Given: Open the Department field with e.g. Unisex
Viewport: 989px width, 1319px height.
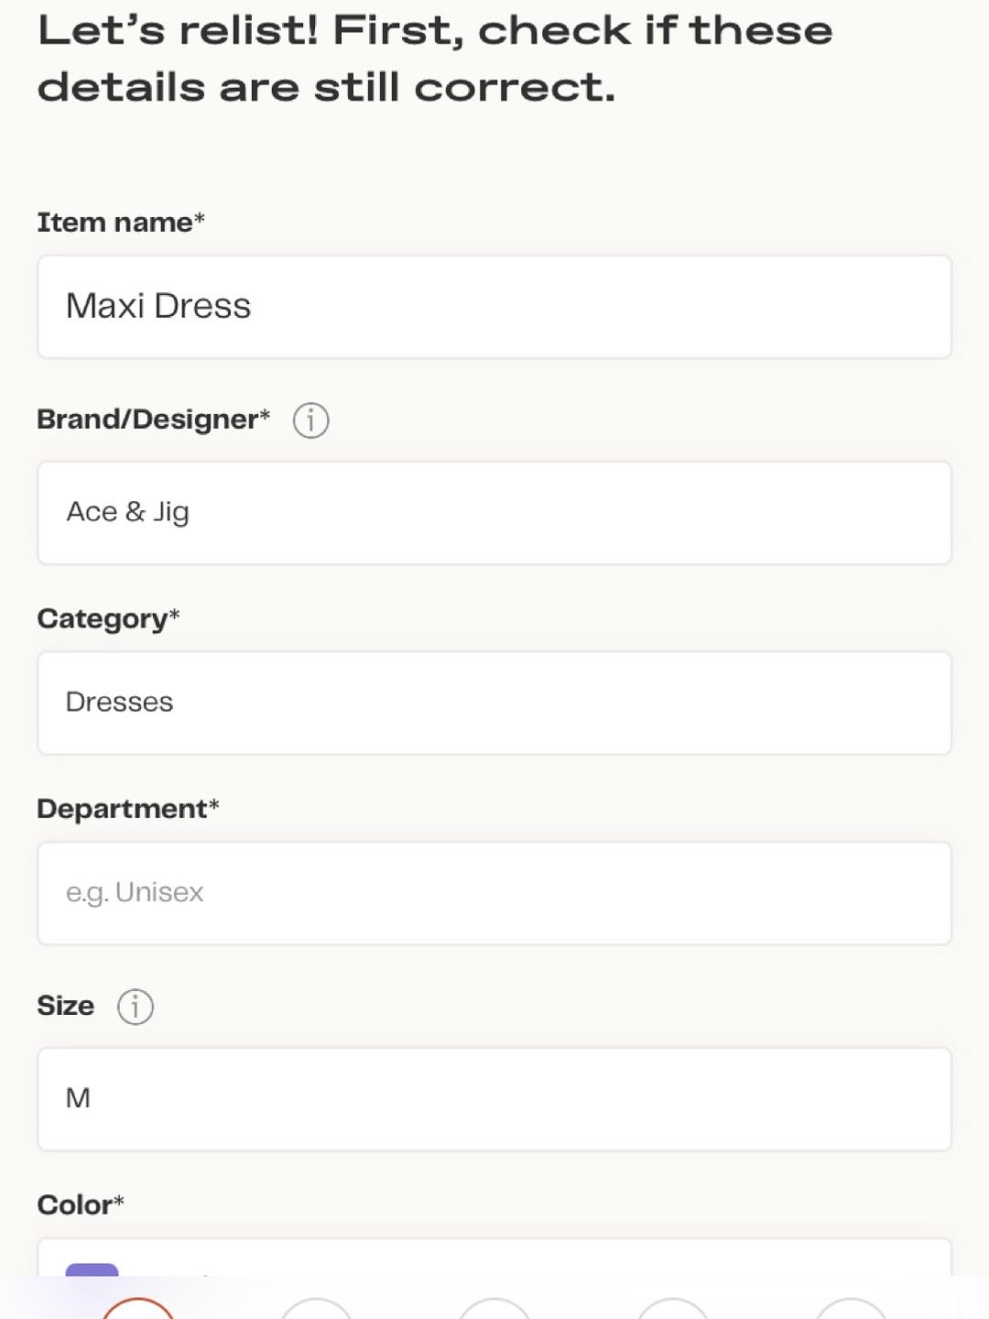Looking at the screenshot, I should tap(494, 893).
